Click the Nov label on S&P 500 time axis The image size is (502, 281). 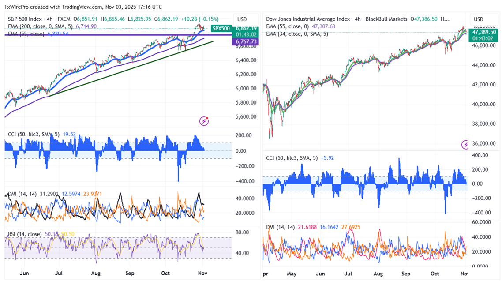pos(202,274)
